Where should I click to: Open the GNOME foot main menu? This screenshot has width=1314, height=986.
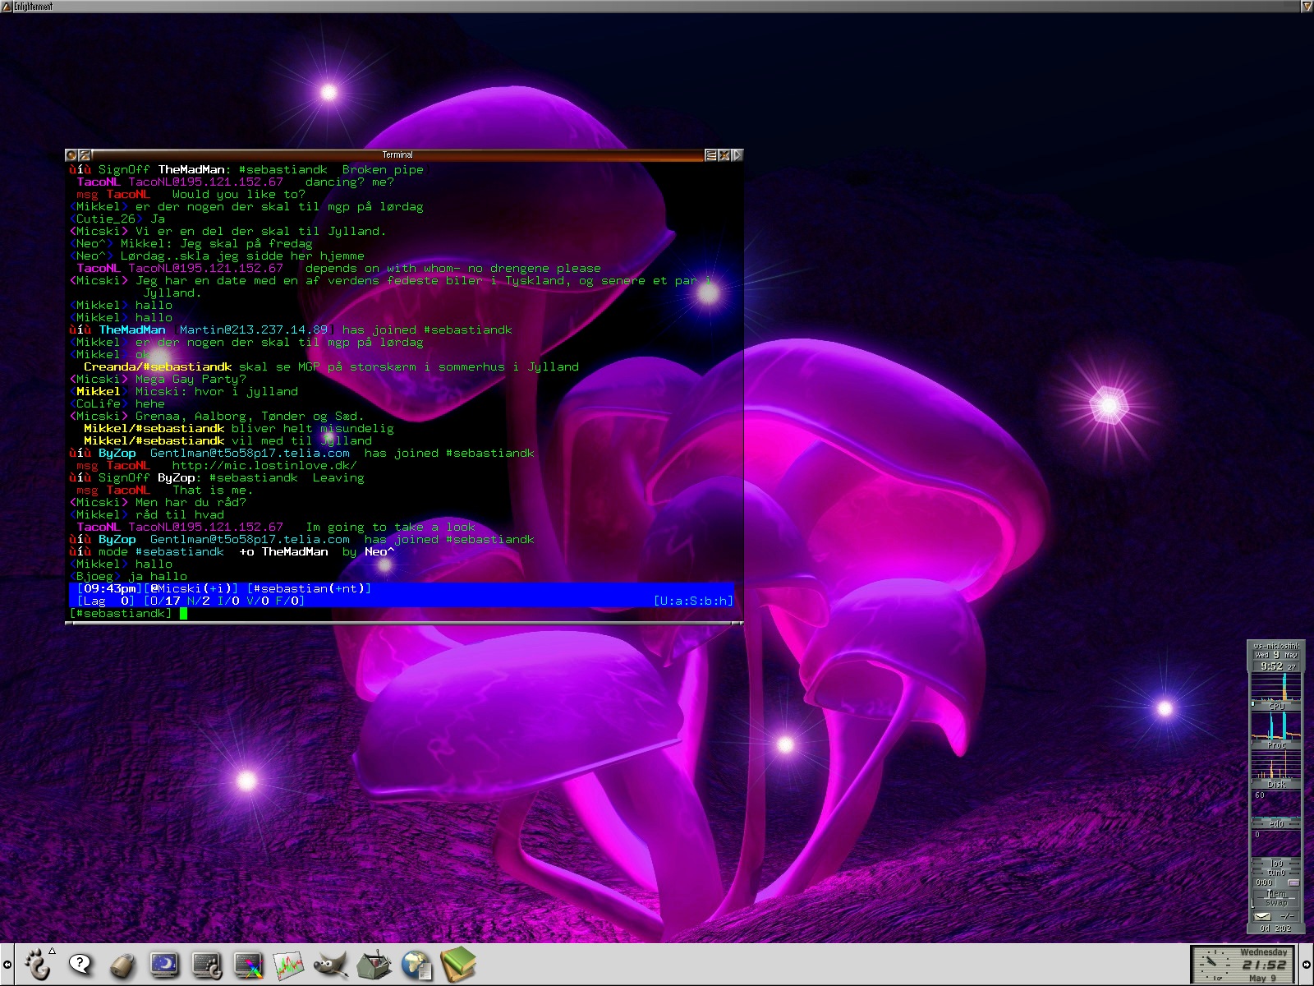(x=38, y=964)
